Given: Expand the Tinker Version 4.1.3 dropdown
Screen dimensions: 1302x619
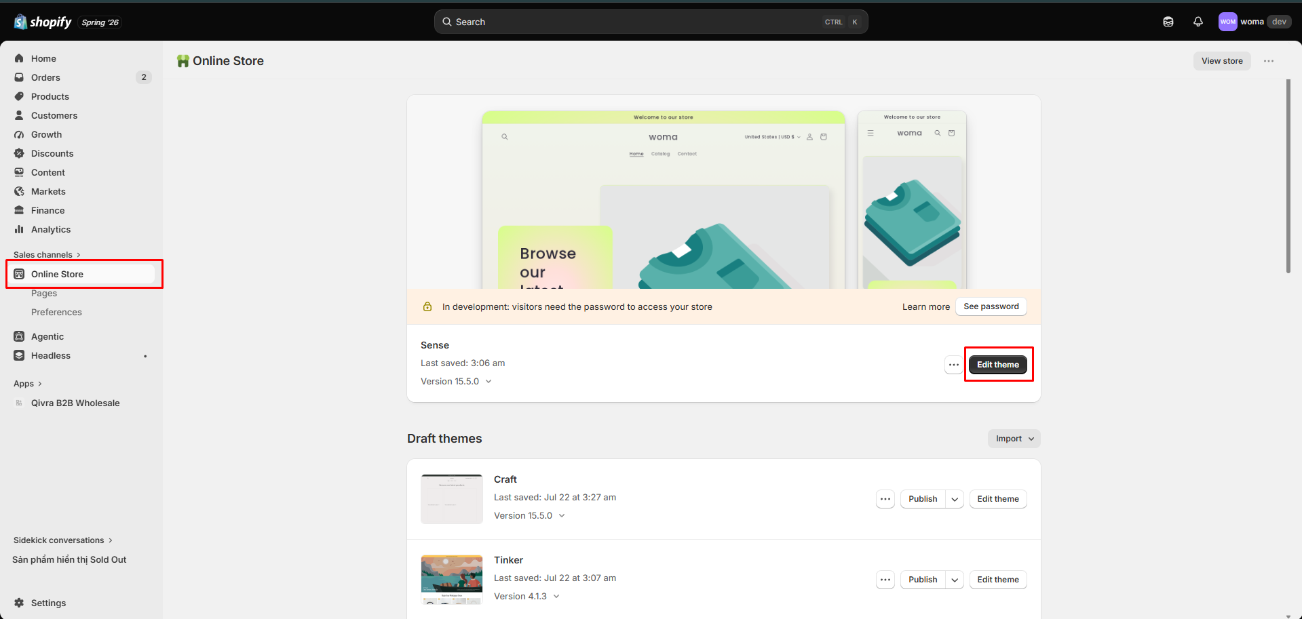Looking at the screenshot, I should (526, 597).
